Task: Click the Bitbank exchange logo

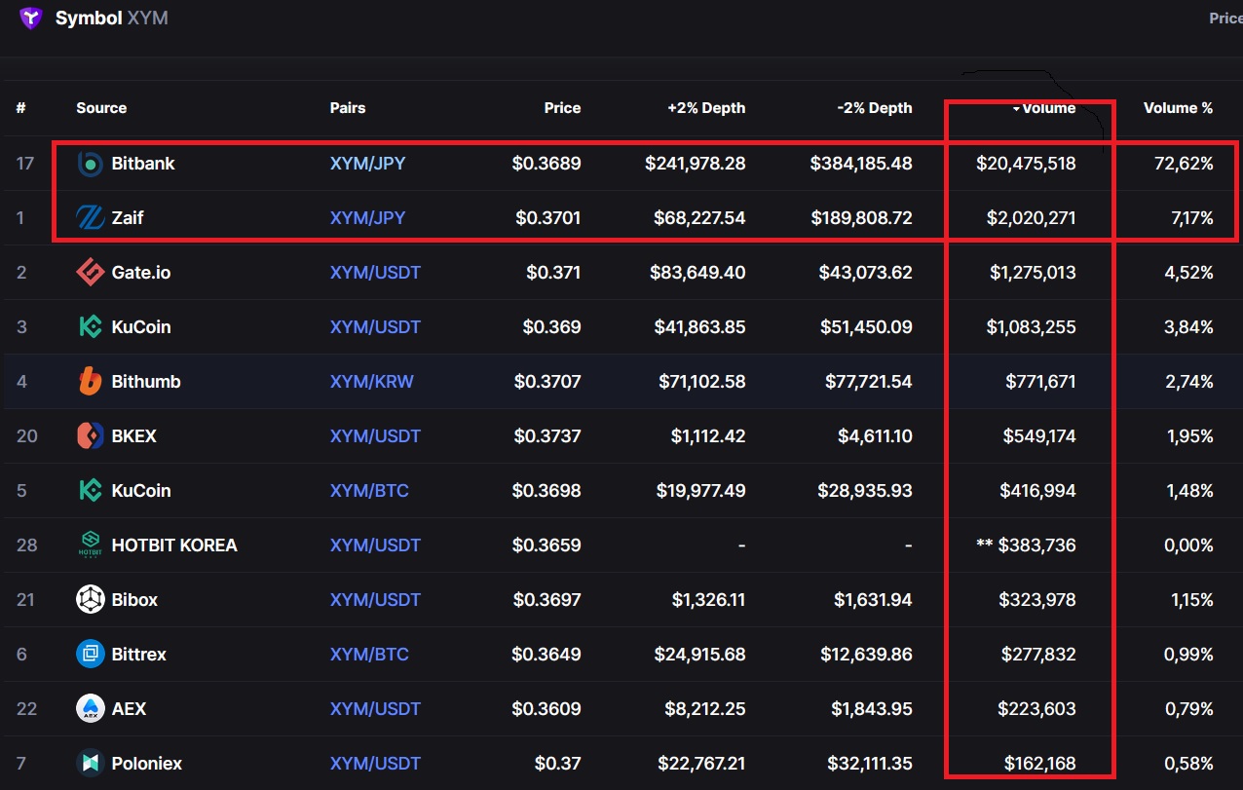Action: click(x=91, y=164)
